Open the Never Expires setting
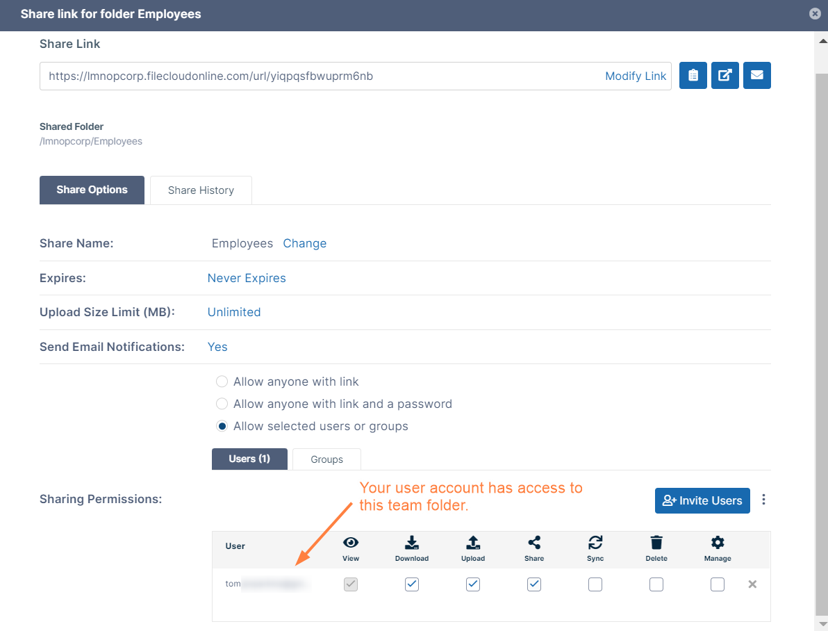Screen dimensions: 828x631 247,278
